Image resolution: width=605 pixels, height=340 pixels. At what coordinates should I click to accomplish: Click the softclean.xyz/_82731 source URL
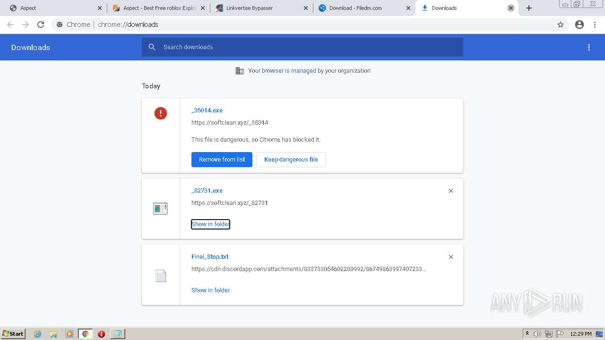(230, 203)
